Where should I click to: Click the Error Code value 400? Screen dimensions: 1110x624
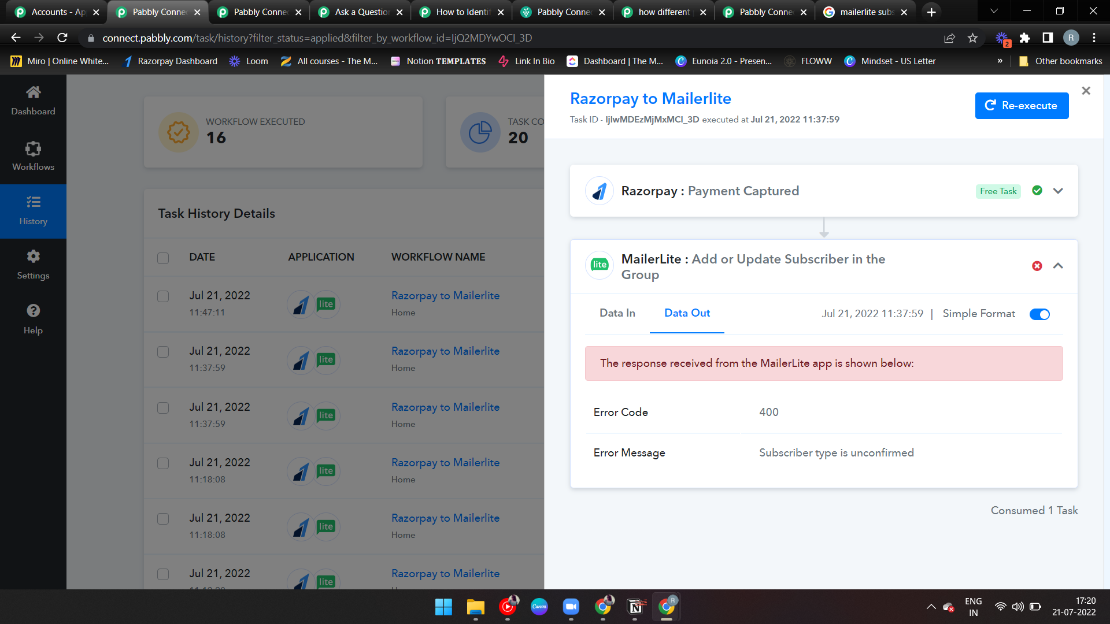(768, 413)
